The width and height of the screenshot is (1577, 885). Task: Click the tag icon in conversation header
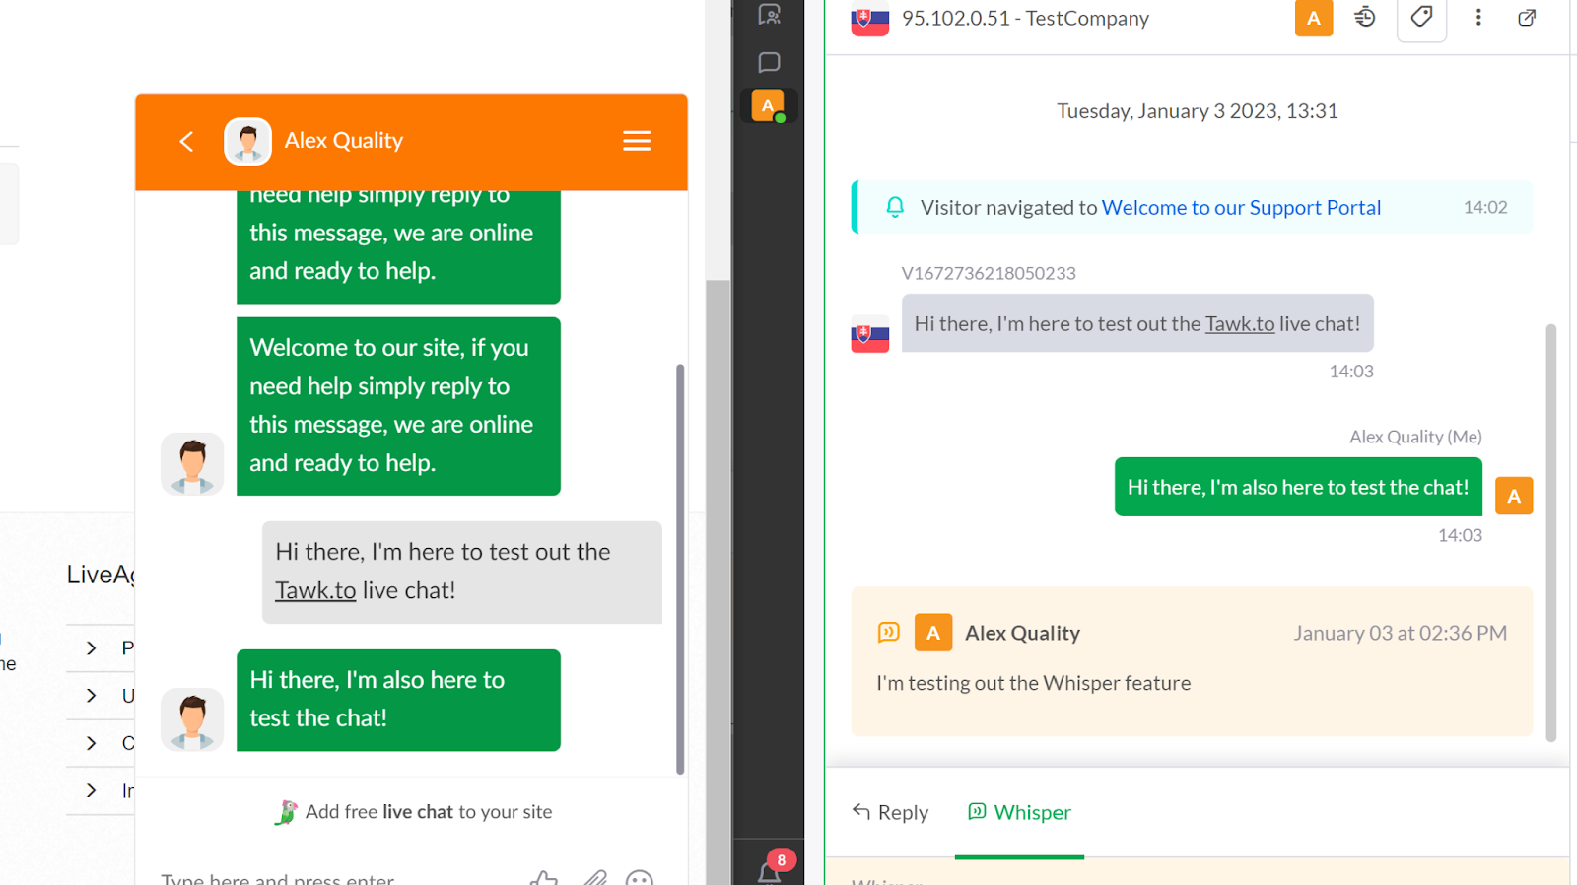(1421, 18)
